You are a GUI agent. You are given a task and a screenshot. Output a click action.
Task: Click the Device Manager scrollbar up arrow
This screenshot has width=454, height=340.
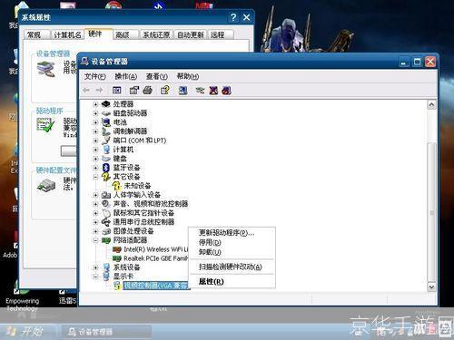(x=431, y=104)
